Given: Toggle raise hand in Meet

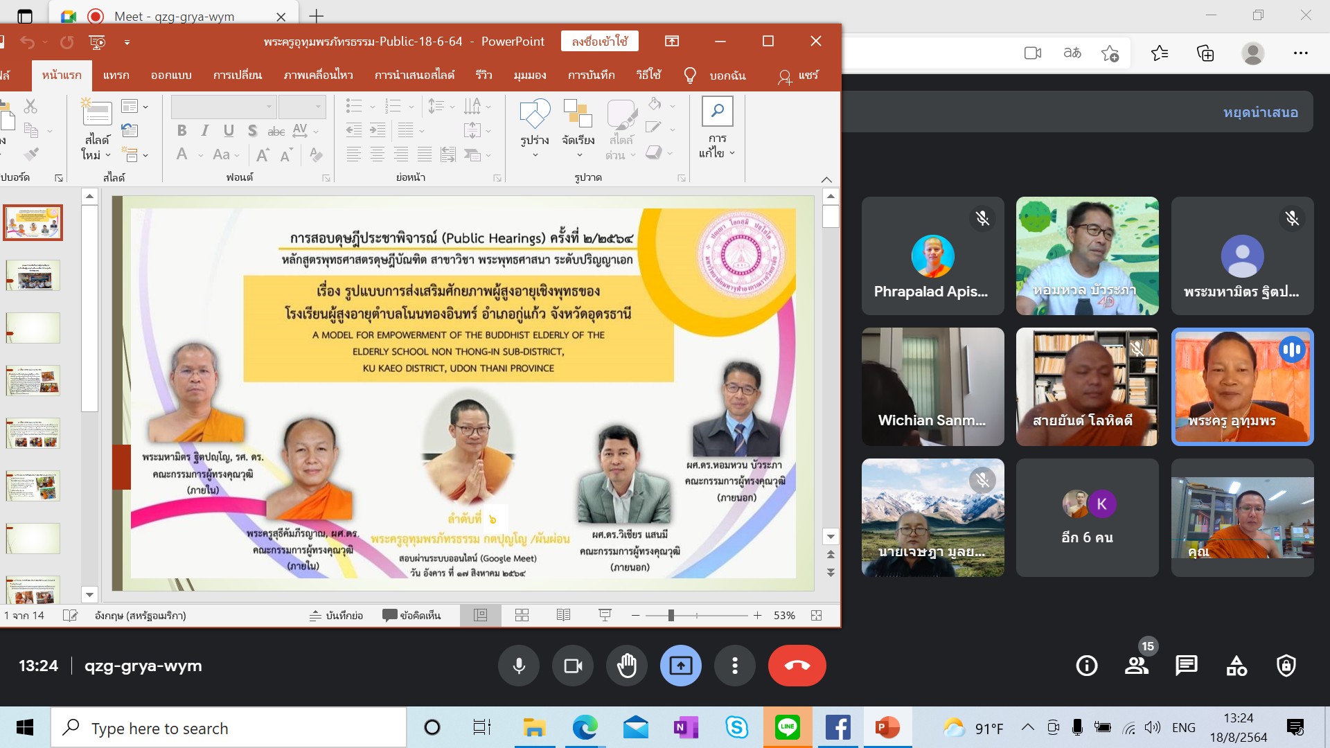Looking at the screenshot, I should point(627,666).
